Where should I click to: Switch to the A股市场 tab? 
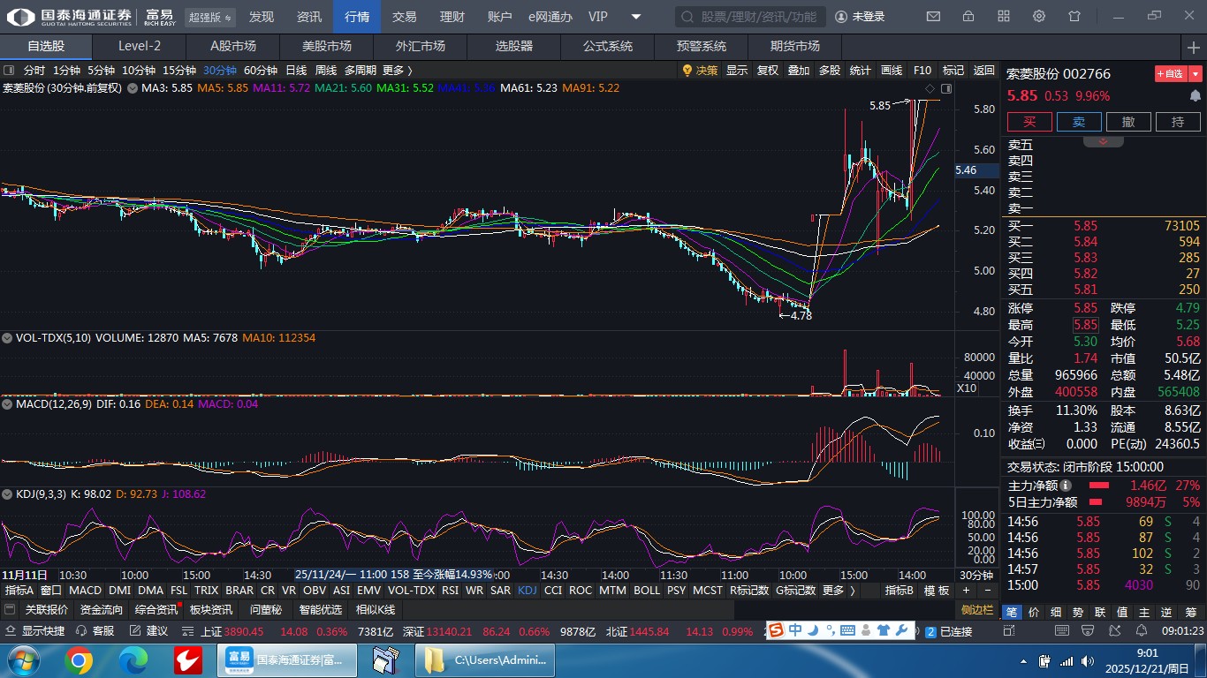(x=232, y=46)
